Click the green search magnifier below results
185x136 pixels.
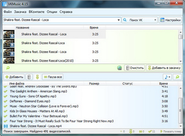coord(8,68)
